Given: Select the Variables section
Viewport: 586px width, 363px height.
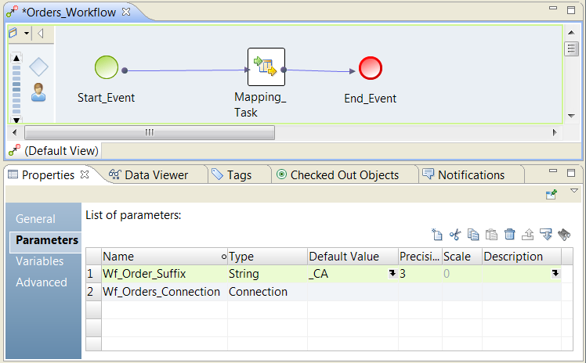Looking at the screenshot, I should 40,261.
